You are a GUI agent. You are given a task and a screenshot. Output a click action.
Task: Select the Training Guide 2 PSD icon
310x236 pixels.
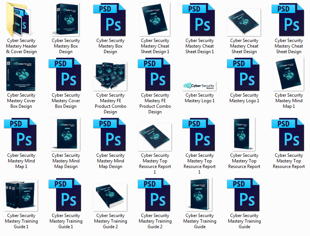154,195
